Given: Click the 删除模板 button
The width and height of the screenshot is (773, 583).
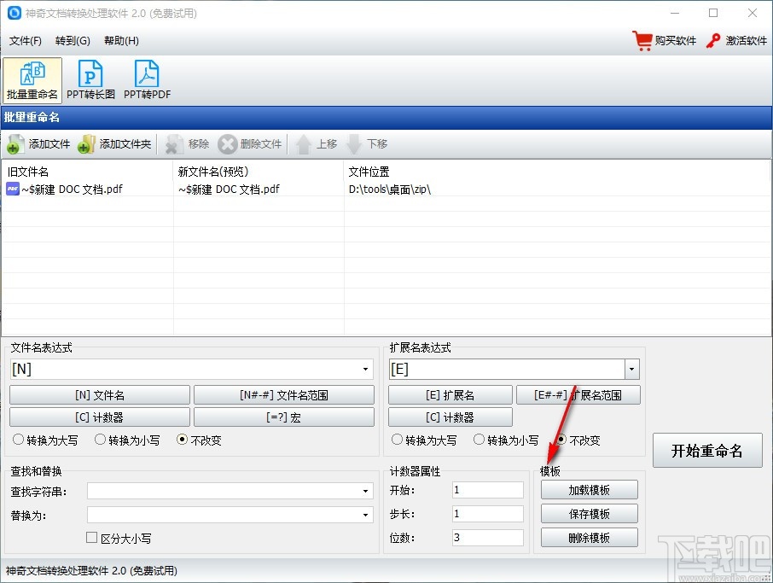Looking at the screenshot, I should tap(589, 537).
